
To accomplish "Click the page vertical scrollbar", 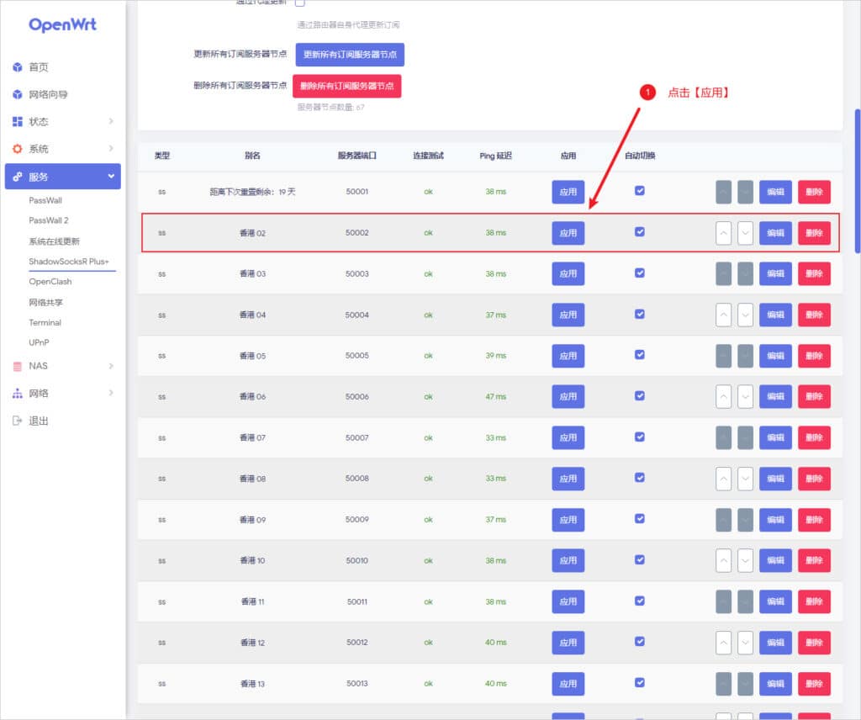I will point(857,180).
